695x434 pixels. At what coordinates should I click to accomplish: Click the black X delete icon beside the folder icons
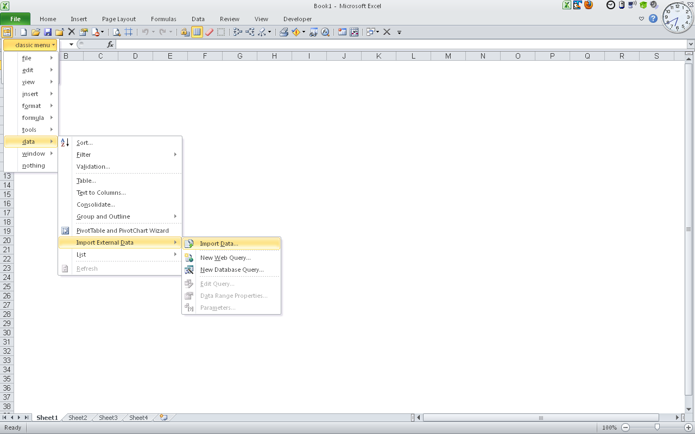[x=71, y=32]
